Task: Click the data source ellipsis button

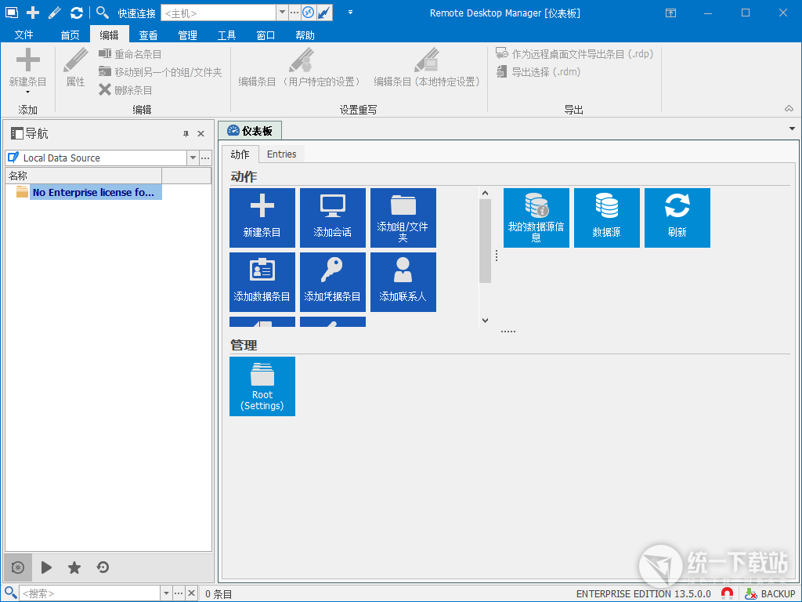Action: point(205,158)
